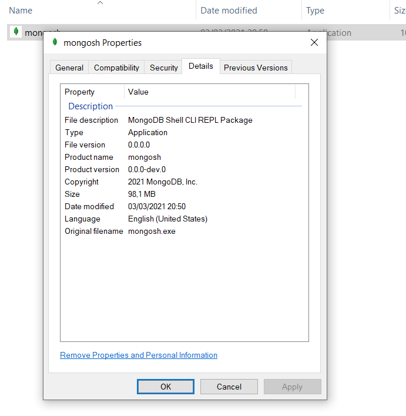Select the Original filename property label
This screenshot has height=416, width=406.
94,231
